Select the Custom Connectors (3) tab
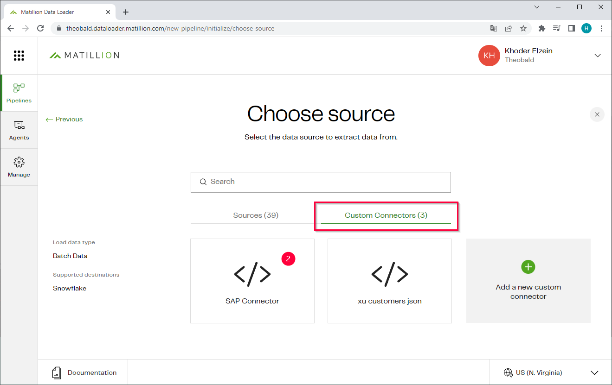612x385 pixels. click(x=386, y=215)
